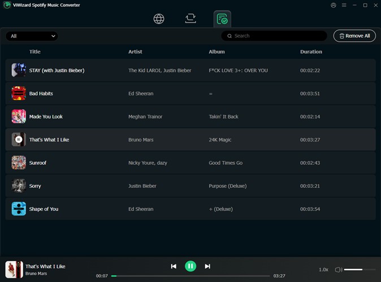The height and width of the screenshot is (282, 381).
Task: Pause via That's What I Like thumbnail
Action: (x=19, y=139)
